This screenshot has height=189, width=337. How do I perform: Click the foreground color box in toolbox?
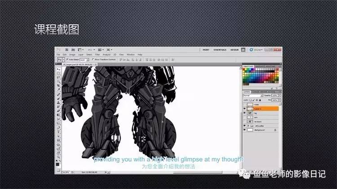click(x=58, y=164)
